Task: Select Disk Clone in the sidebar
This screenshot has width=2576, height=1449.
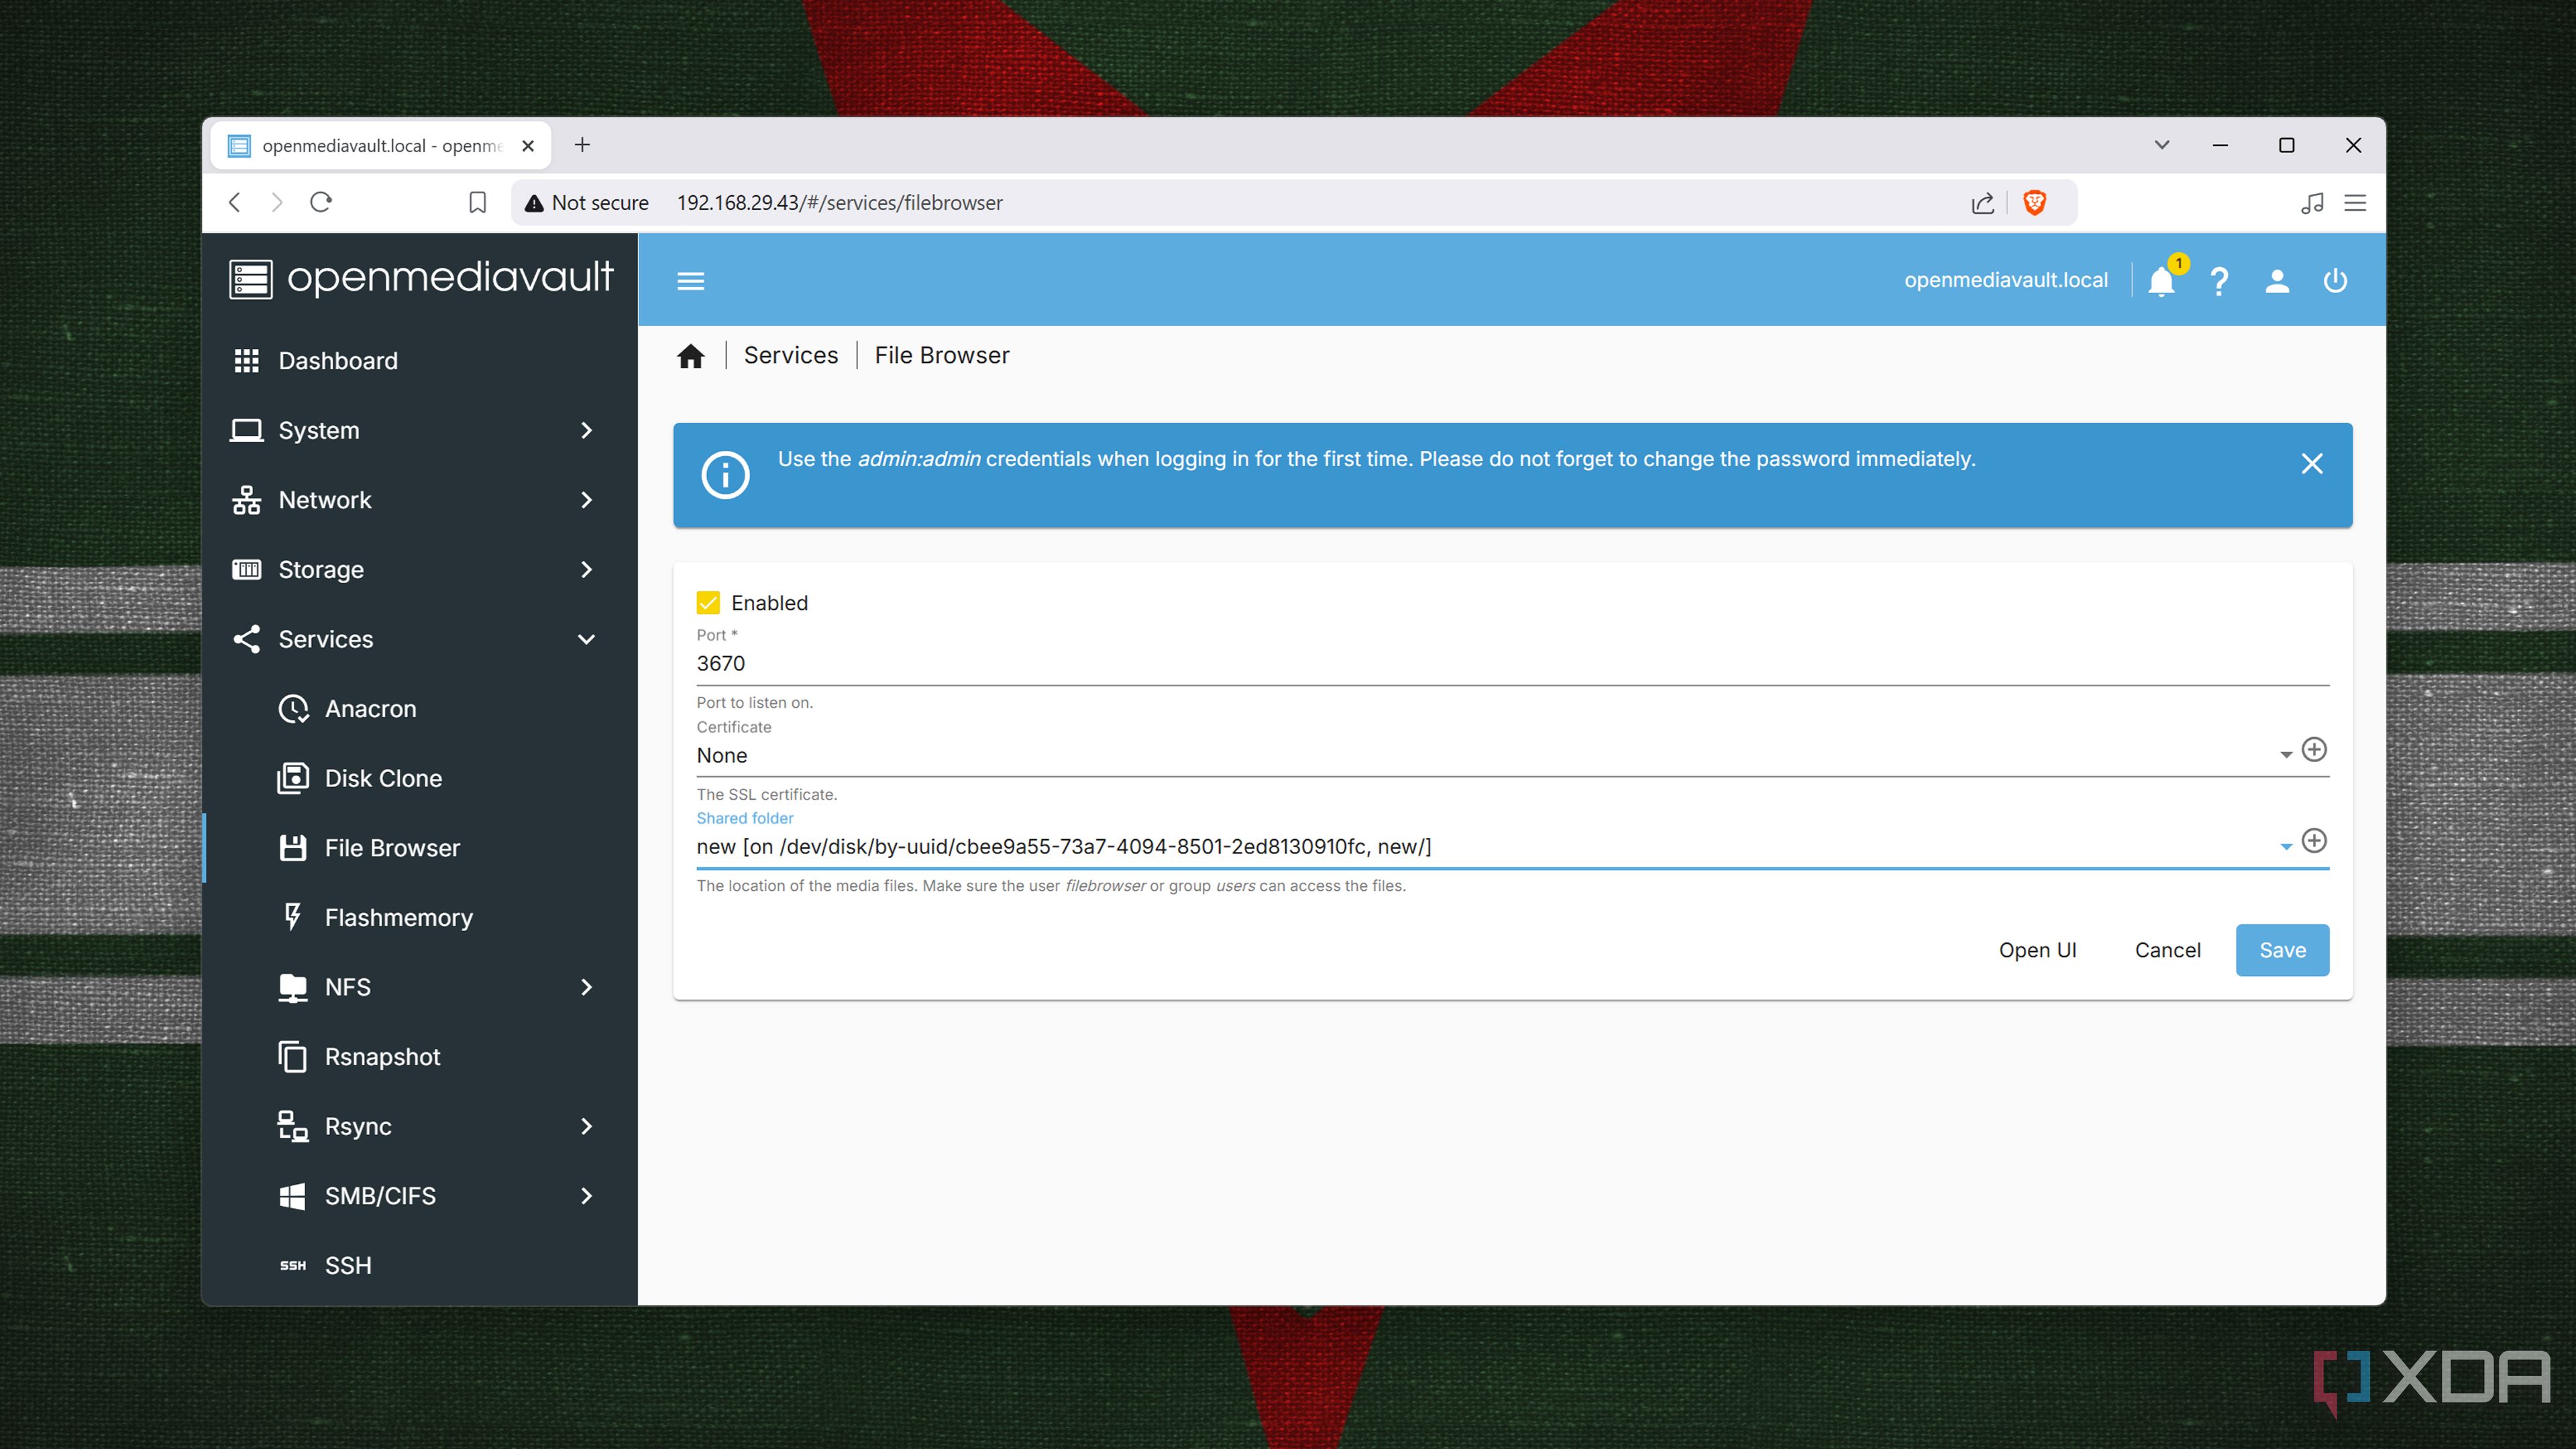Action: (383, 778)
